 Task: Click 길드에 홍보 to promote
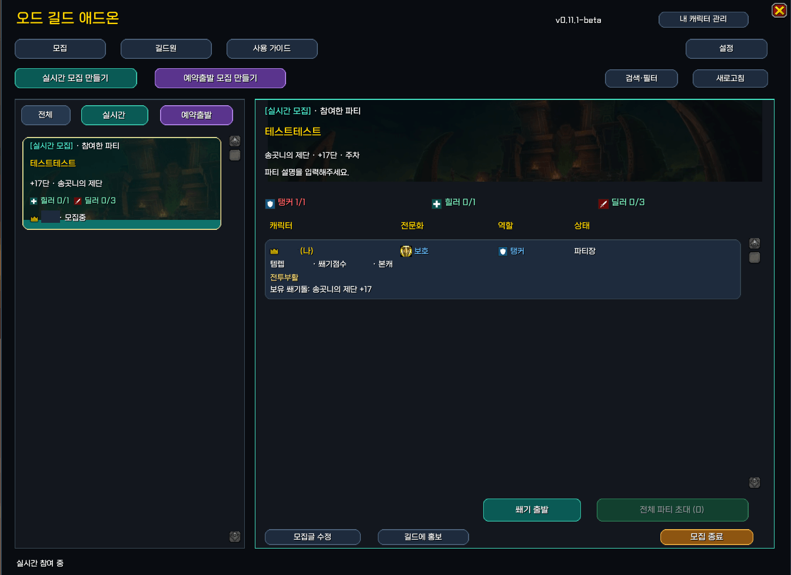(x=423, y=537)
